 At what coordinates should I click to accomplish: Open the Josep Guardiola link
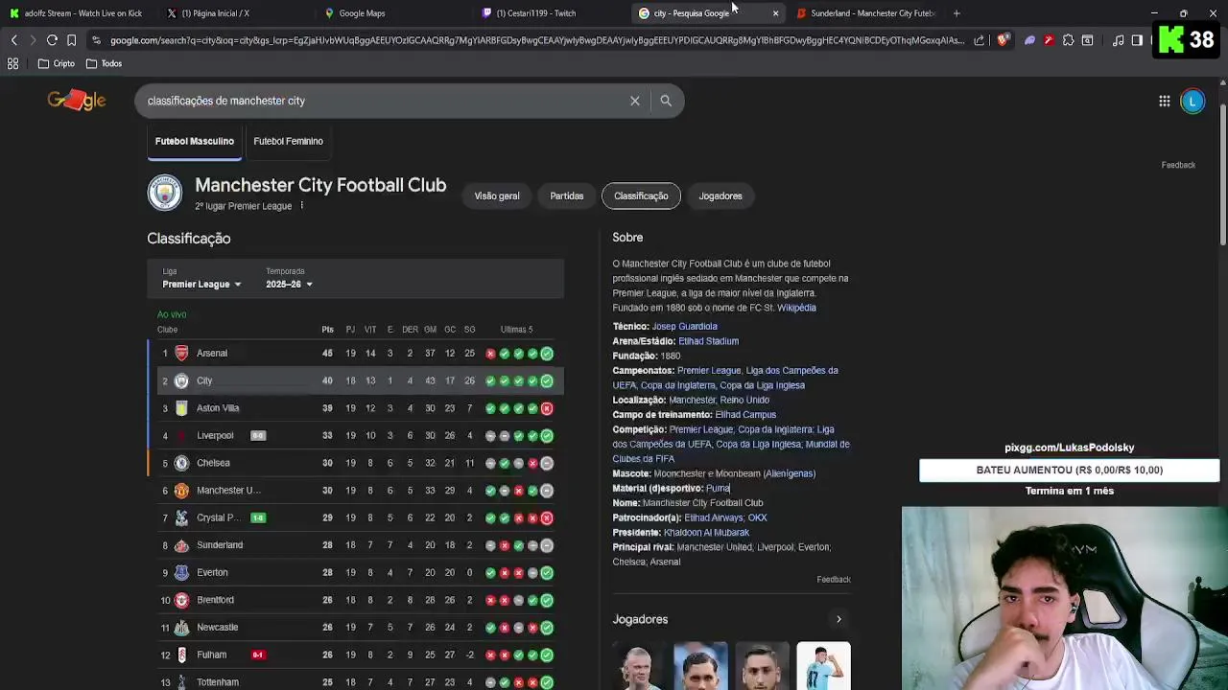pos(685,327)
